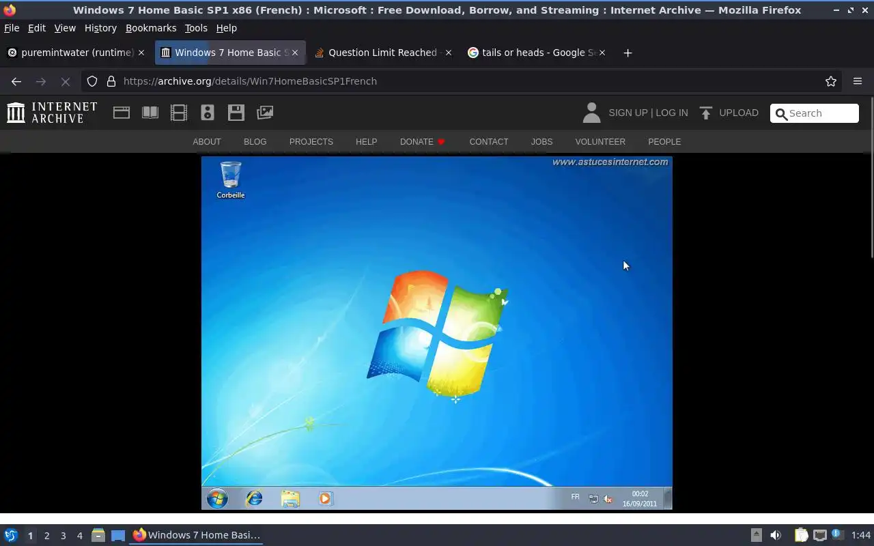Click the tracking protection shield icon

(92, 81)
